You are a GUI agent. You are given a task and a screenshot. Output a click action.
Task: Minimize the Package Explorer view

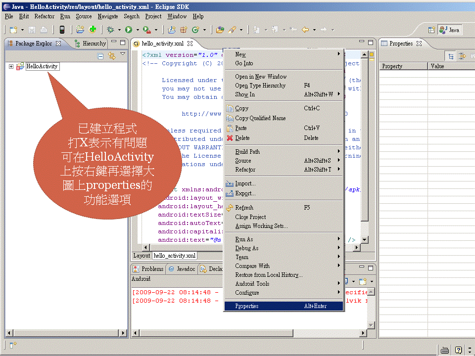(114, 42)
